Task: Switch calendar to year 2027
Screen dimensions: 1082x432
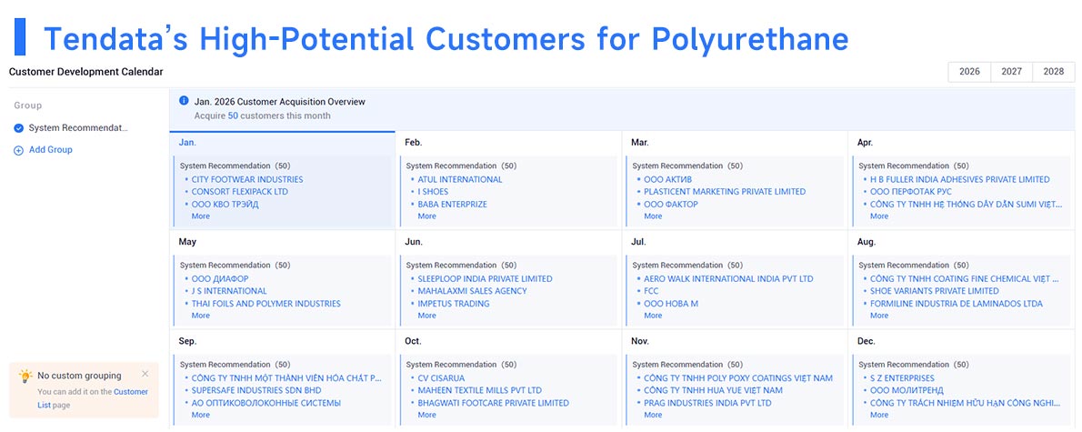Action: (1012, 72)
